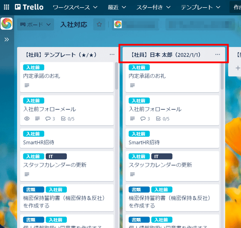Click the template list vertical scrollbar
This screenshot has width=241, height=228.
(117, 76)
